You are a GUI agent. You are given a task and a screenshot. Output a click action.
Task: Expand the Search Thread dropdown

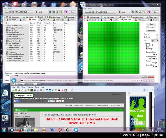pyautogui.click(x=102, y=106)
